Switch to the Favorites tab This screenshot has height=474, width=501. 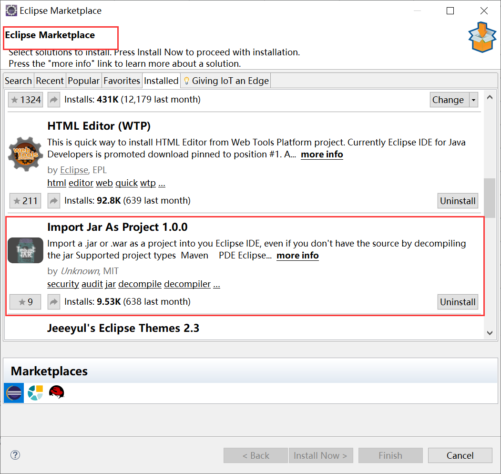pyautogui.click(x=122, y=81)
